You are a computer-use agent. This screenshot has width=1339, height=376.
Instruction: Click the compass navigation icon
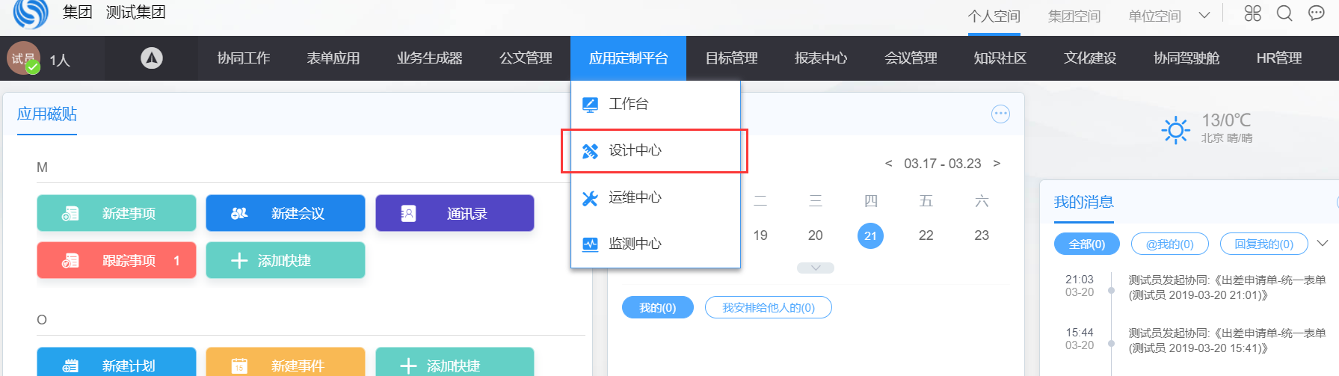[x=152, y=58]
